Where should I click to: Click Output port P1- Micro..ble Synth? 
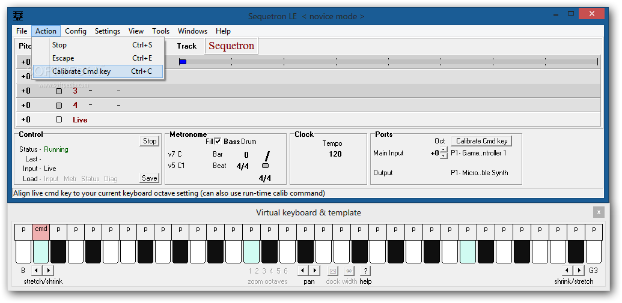pyautogui.click(x=479, y=173)
